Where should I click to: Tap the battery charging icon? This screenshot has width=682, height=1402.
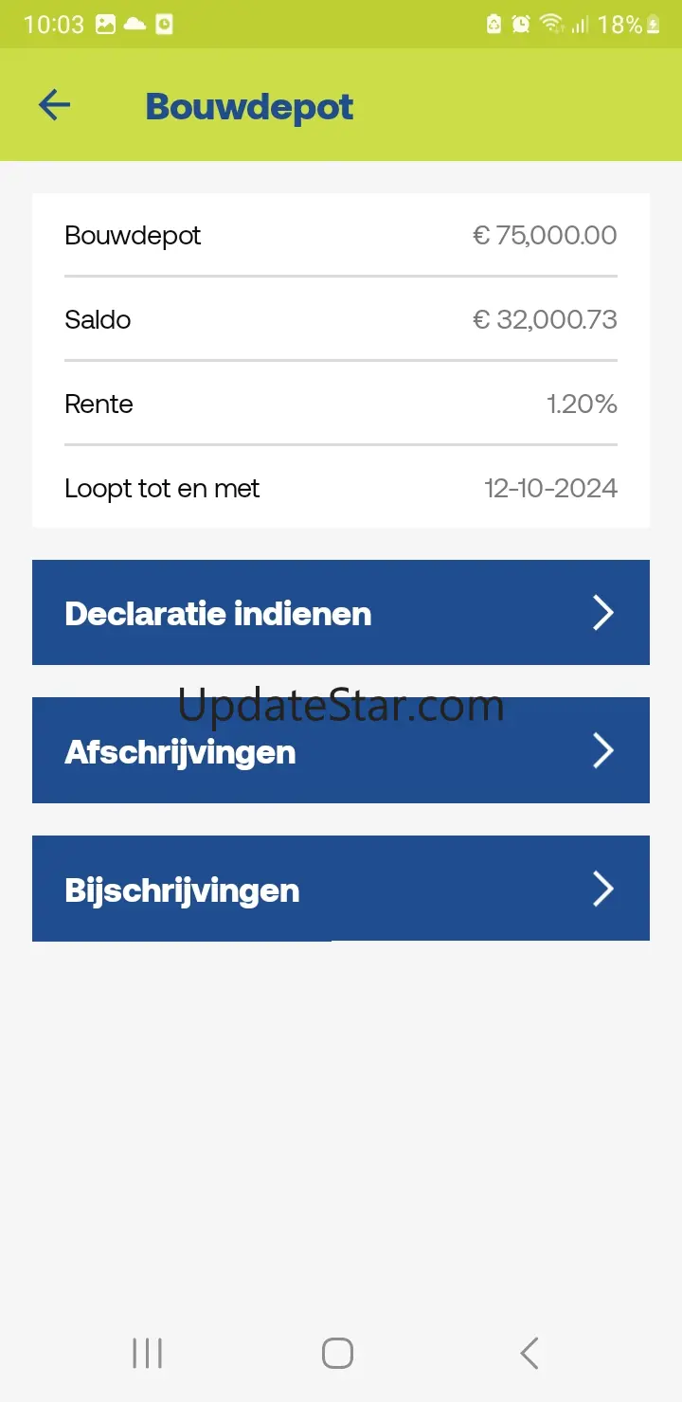[653, 25]
